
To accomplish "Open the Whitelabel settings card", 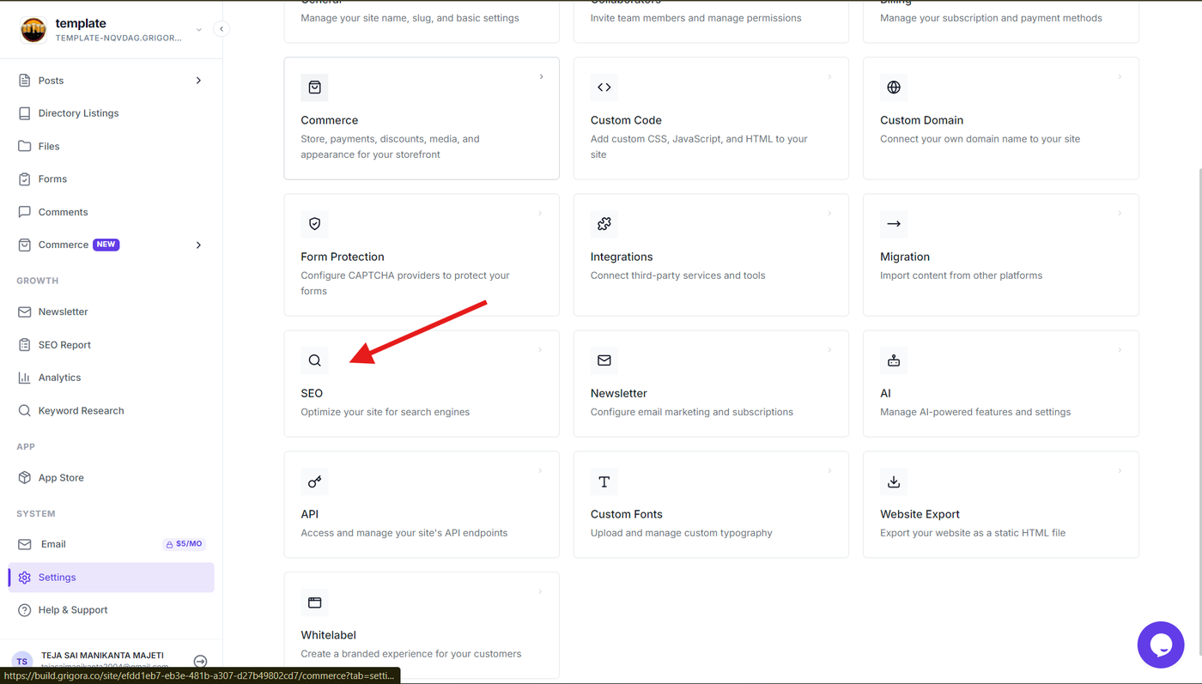I will (x=422, y=626).
